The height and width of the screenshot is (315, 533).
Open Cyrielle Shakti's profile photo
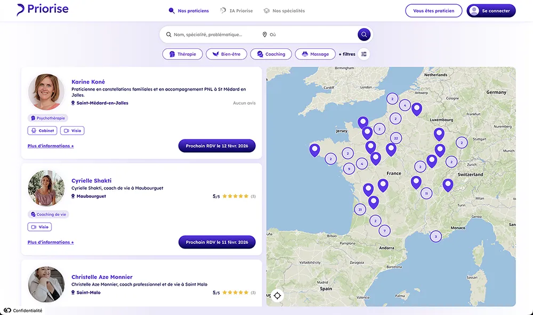coord(46,188)
